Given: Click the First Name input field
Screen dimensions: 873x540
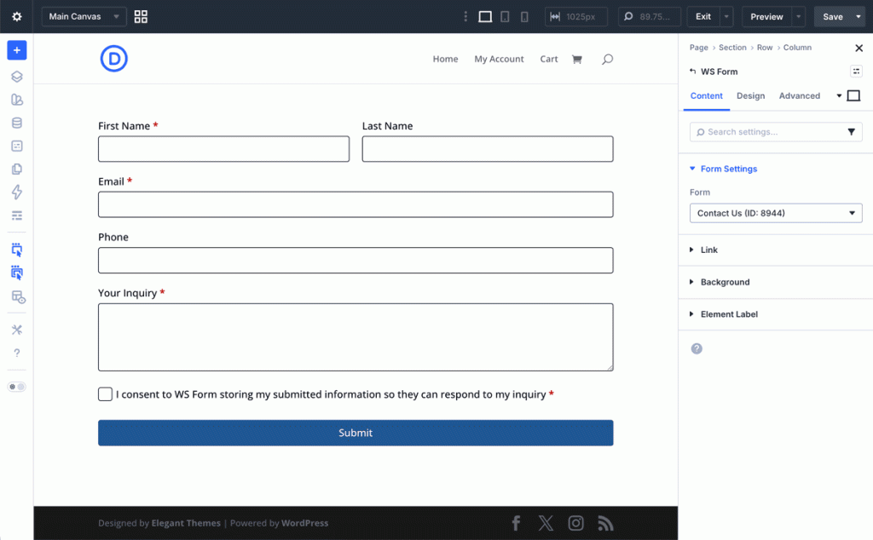Looking at the screenshot, I should [x=224, y=149].
